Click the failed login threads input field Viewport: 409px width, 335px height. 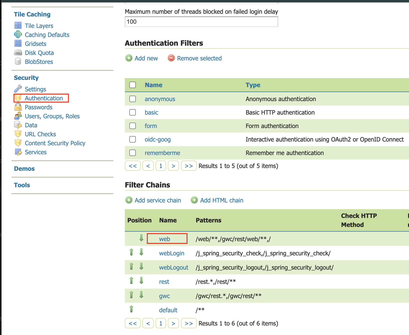click(201, 22)
